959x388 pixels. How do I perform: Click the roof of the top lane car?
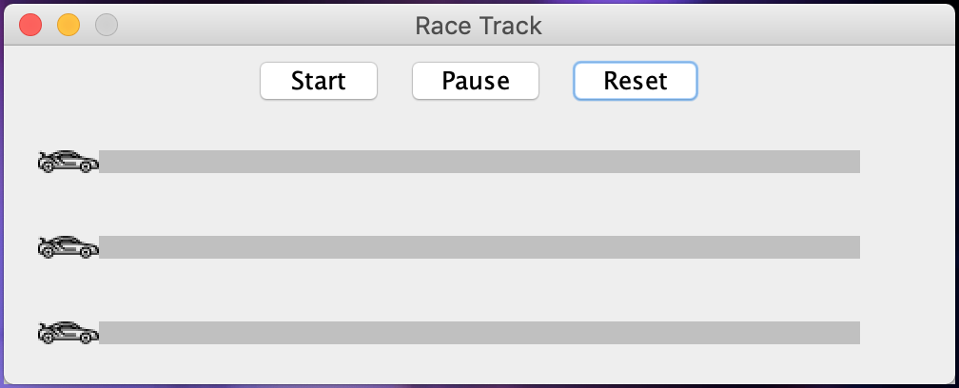coord(68,152)
